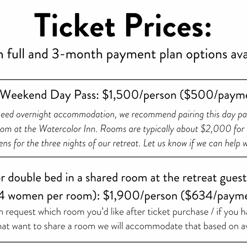Click the $1,500/person price text

(x=139, y=95)
